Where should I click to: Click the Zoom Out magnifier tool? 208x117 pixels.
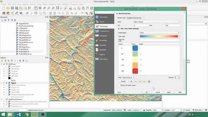[x=49, y=8]
